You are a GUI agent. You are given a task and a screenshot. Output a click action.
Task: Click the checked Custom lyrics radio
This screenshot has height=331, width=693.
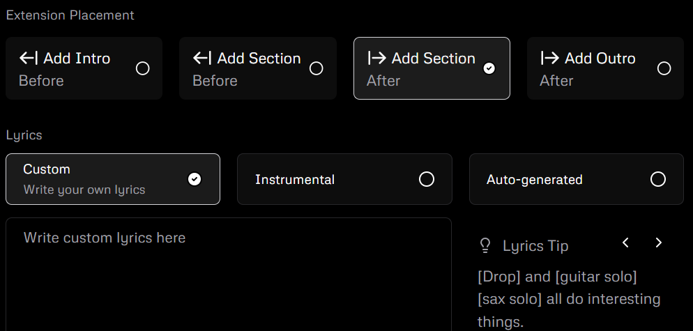tap(195, 179)
